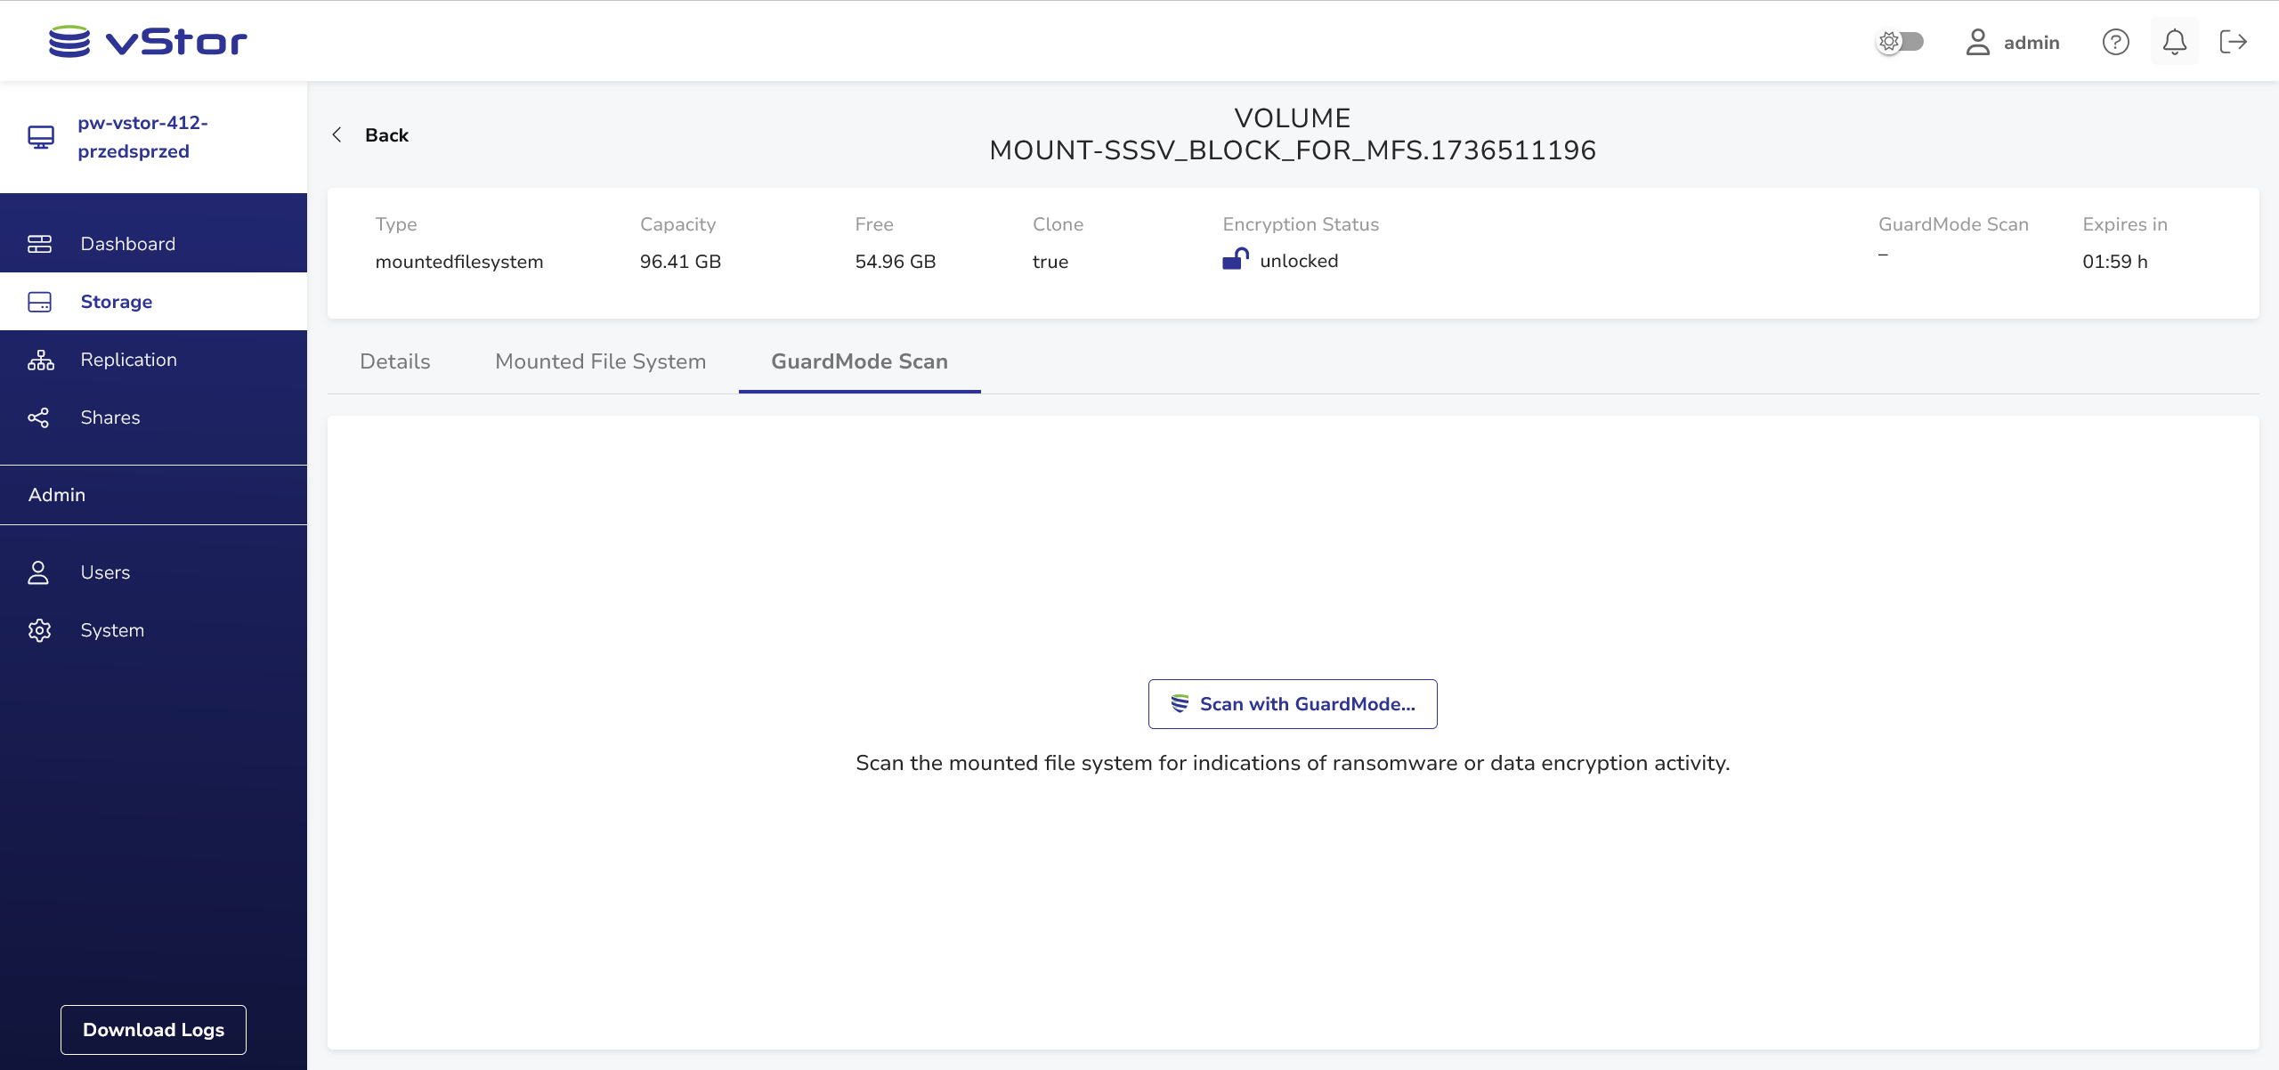
Task: Click the Storage drive icon
Action: pyautogui.click(x=40, y=302)
